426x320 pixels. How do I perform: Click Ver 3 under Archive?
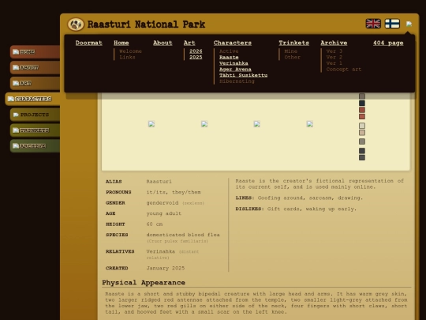334,51
